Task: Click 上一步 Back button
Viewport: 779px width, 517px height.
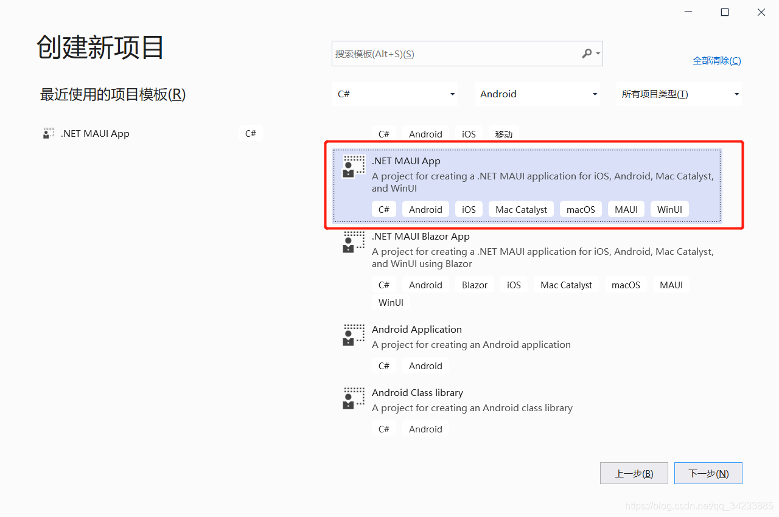Action: pos(634,473)
